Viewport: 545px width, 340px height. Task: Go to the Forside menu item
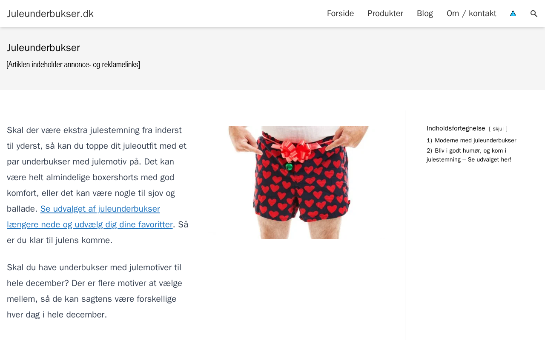pos(340,14)
